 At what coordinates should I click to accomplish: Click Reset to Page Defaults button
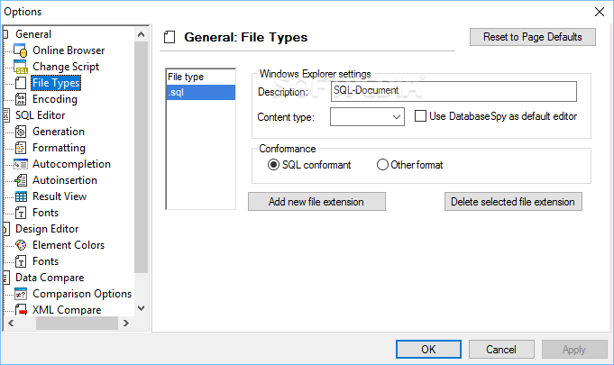pyautogui.click(x=533, y=37)
